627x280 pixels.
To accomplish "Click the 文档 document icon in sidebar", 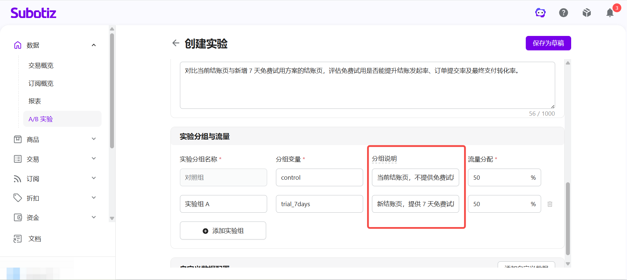I will point(18,239).
